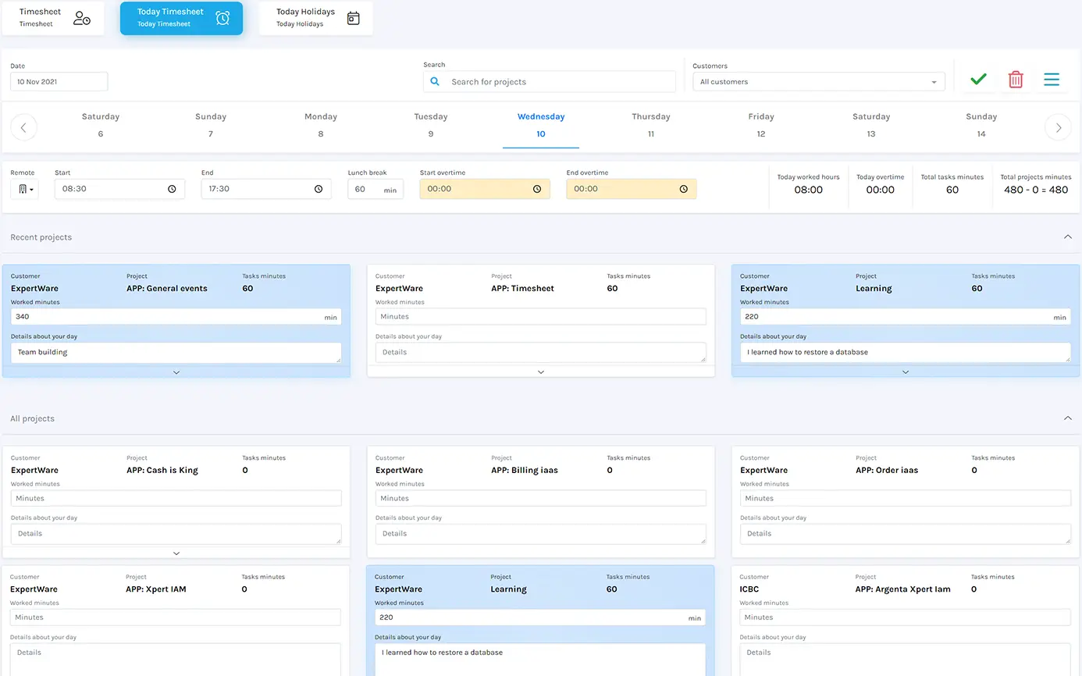Click Today overtime value 00:00
This screenshot has width=1082, height=676.
880,190
